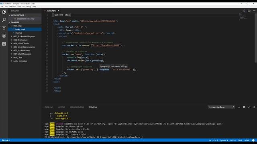
Task: Open the Extensions view icon
Action: (4, 44)
